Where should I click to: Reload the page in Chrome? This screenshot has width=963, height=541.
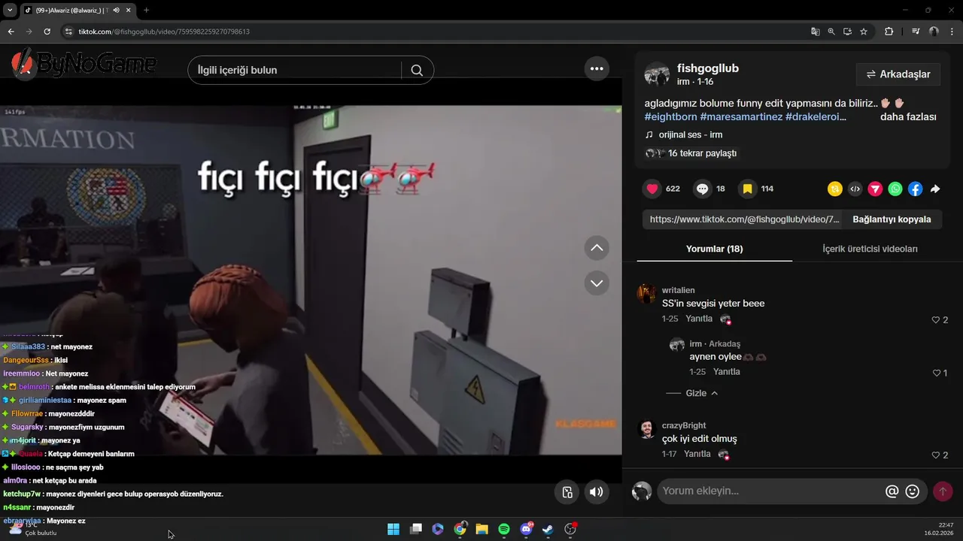[47, 32]
